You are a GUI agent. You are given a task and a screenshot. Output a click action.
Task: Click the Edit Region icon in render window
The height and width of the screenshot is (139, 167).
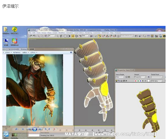click(x=126, y=77)
